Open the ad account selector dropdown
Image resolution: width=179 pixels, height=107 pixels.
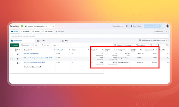tap(36, 26)
